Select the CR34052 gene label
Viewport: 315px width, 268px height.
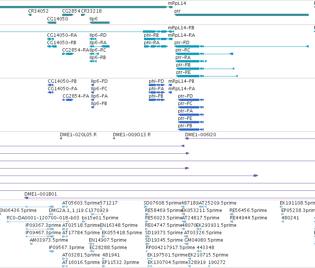pos(38,11)
